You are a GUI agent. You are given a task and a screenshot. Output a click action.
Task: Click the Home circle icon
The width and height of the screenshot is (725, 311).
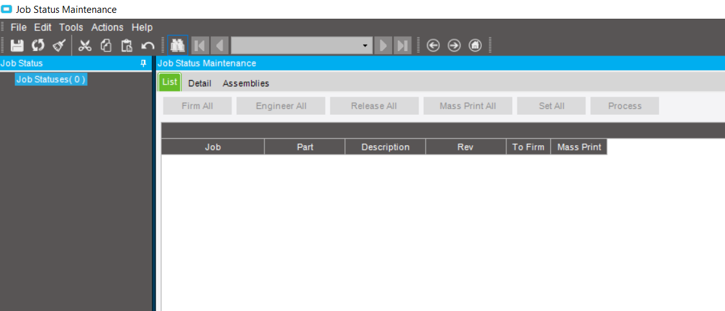[475, 45]
